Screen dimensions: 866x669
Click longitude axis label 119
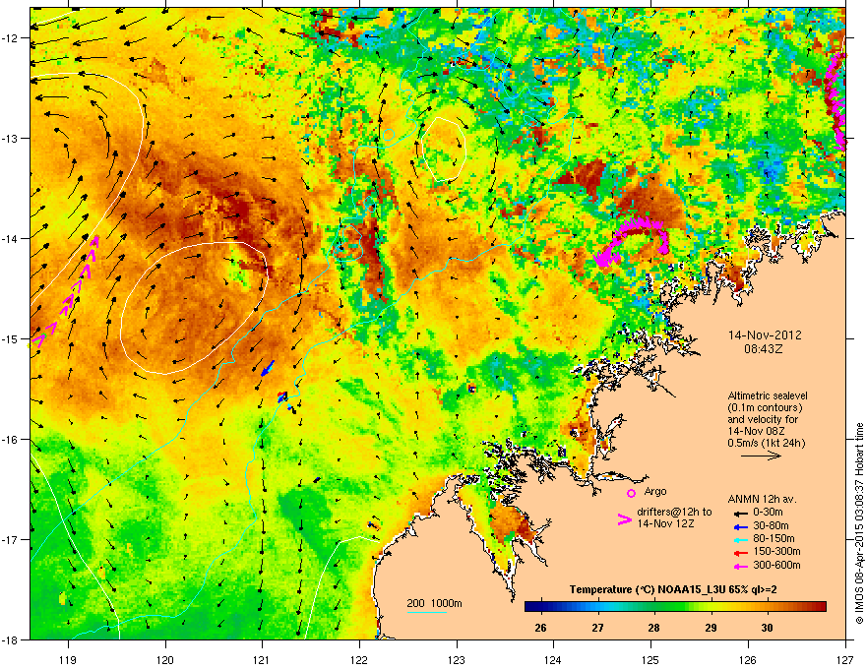69,660
